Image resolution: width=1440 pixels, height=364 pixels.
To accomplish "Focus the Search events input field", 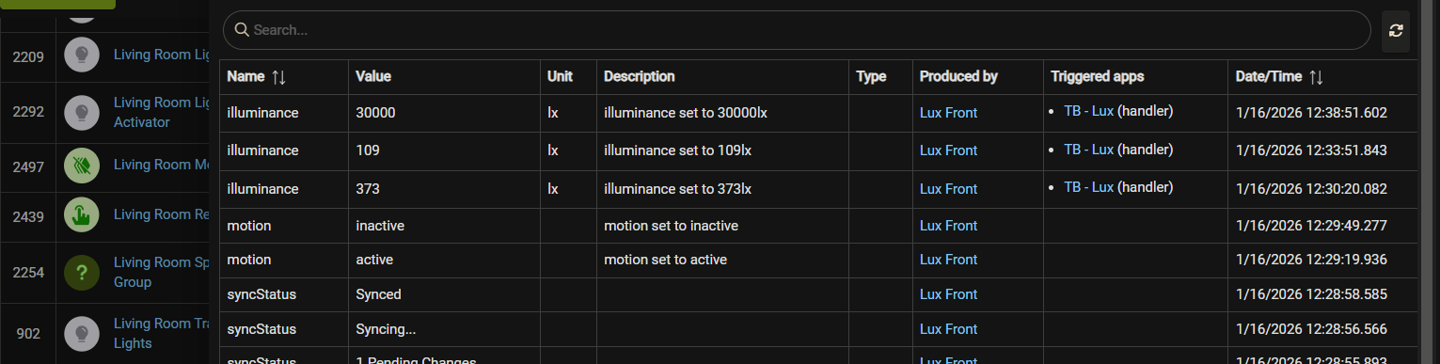I will click(x=797, y=30).
